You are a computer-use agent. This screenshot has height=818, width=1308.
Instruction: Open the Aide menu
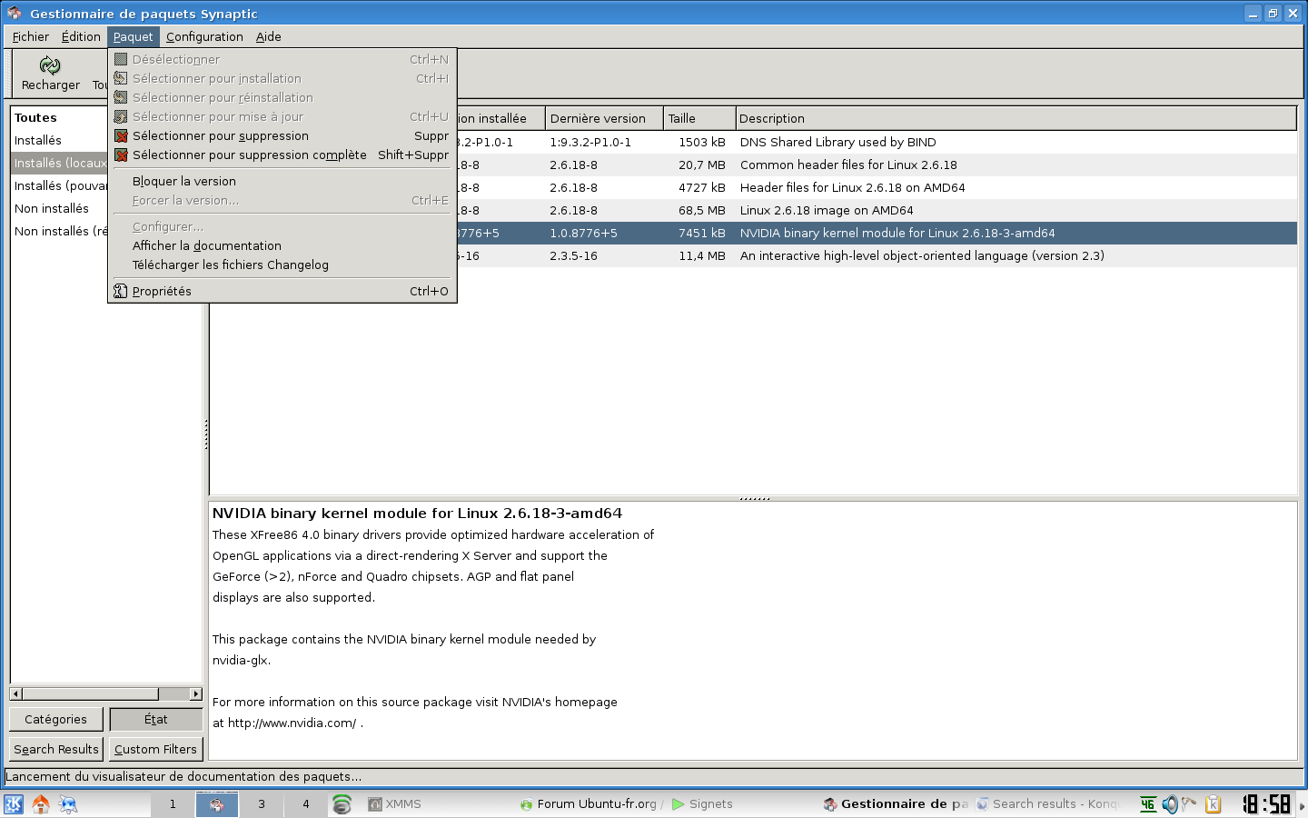pos(268,36)
